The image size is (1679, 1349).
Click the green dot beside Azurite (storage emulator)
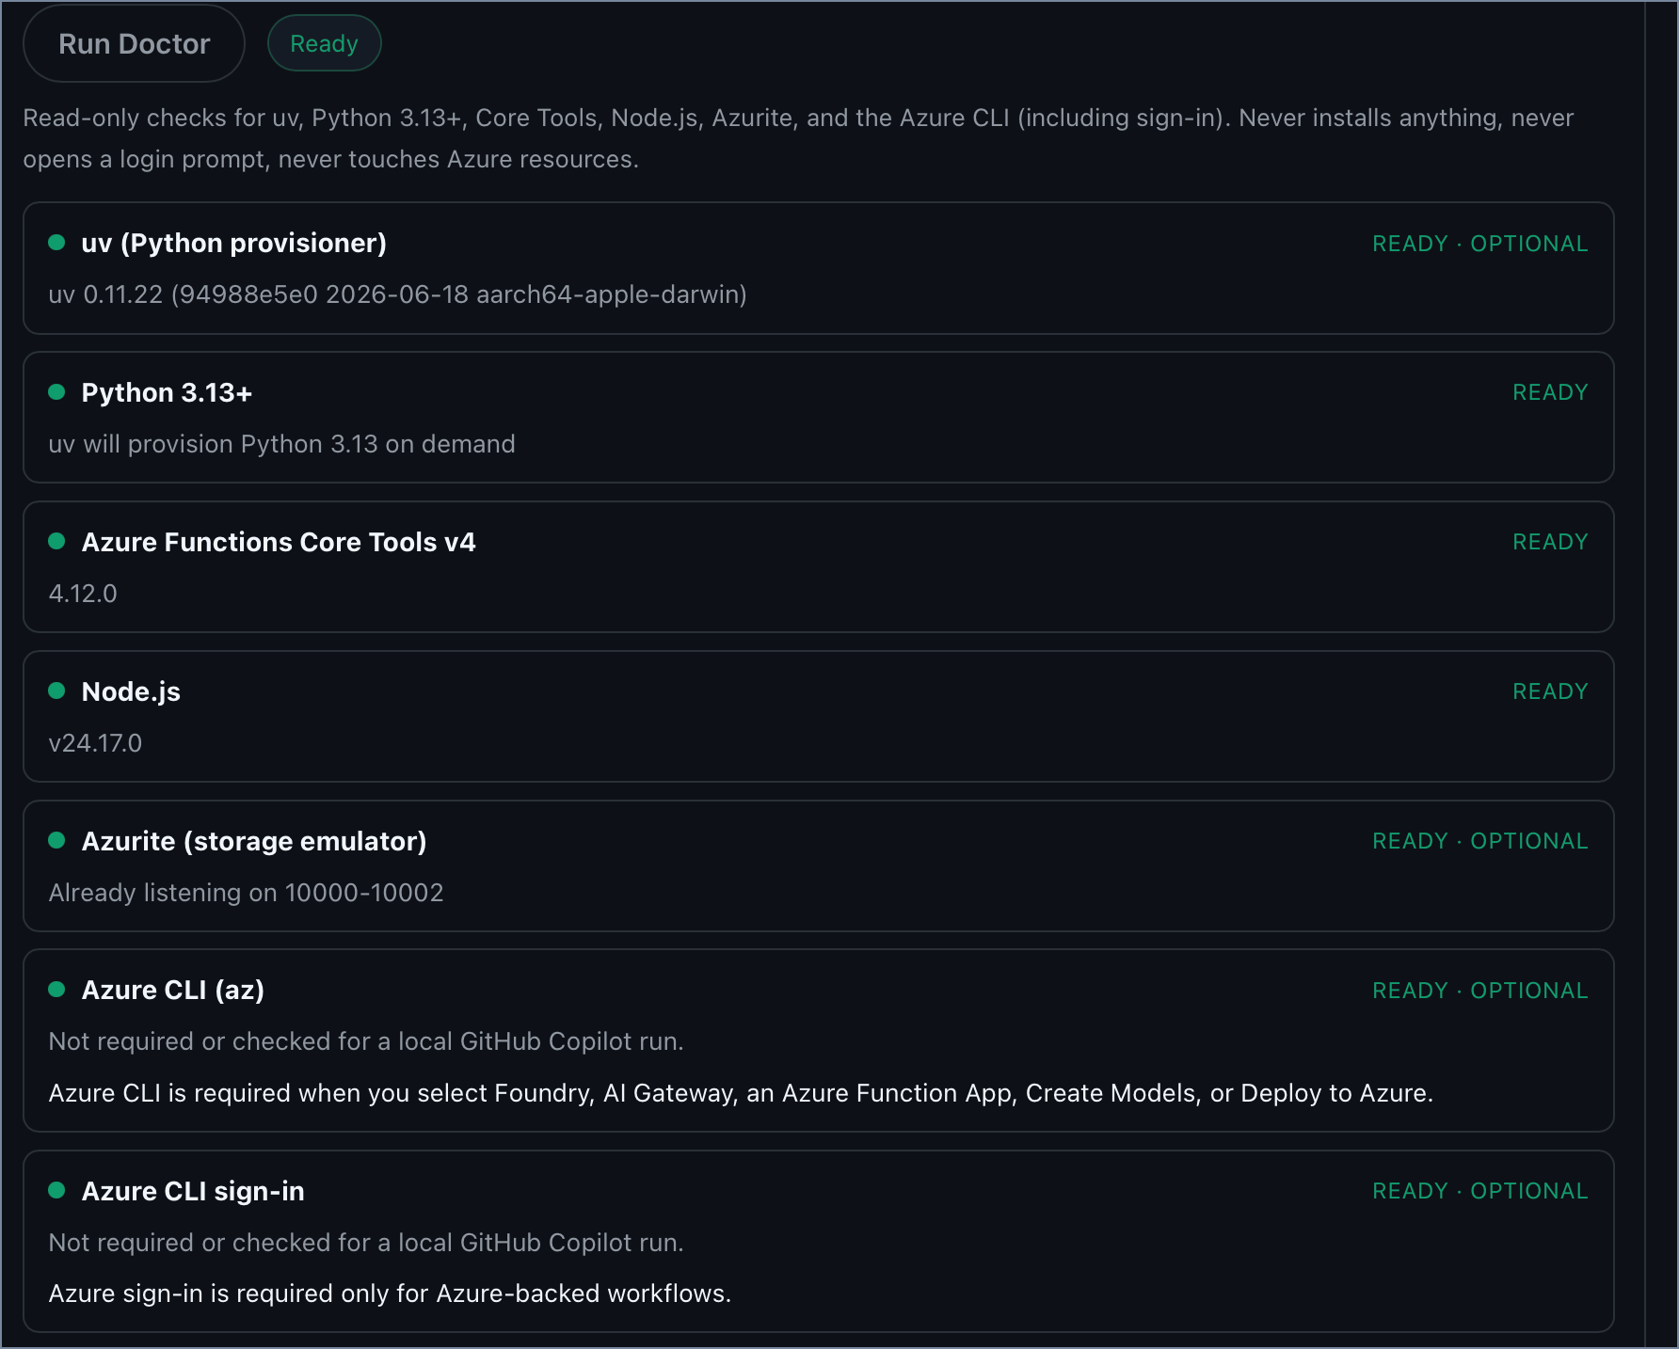pos(56,841)
